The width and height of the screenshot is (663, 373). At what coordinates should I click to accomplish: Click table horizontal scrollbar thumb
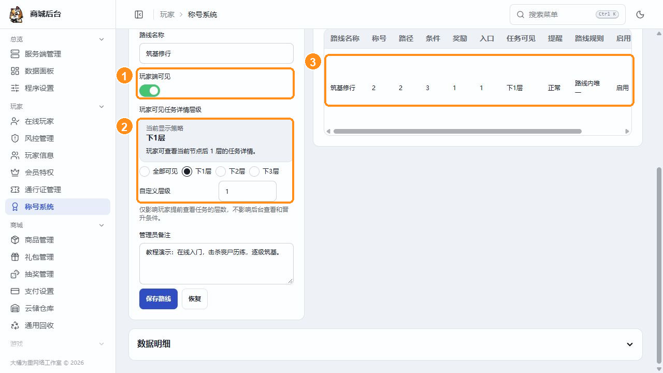(x=457, y=132)
